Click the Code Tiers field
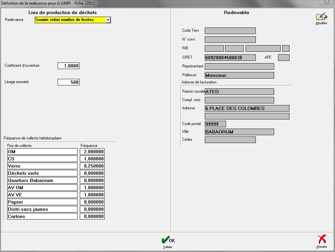Image resolution: width=335 pixels, height=252 pixels. [x=230, y=31]
